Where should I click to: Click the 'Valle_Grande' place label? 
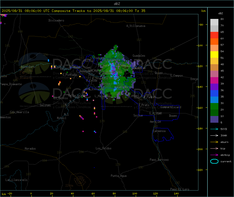point(77,96)
